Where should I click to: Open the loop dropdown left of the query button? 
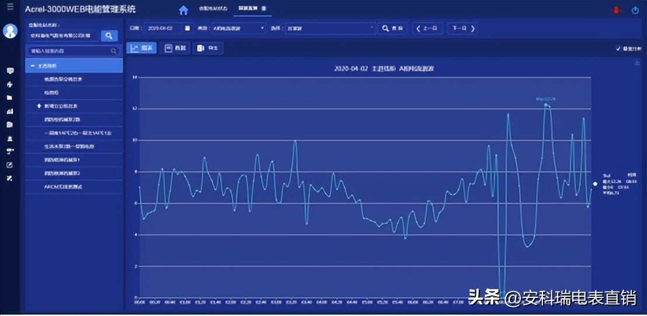(330, 29)
